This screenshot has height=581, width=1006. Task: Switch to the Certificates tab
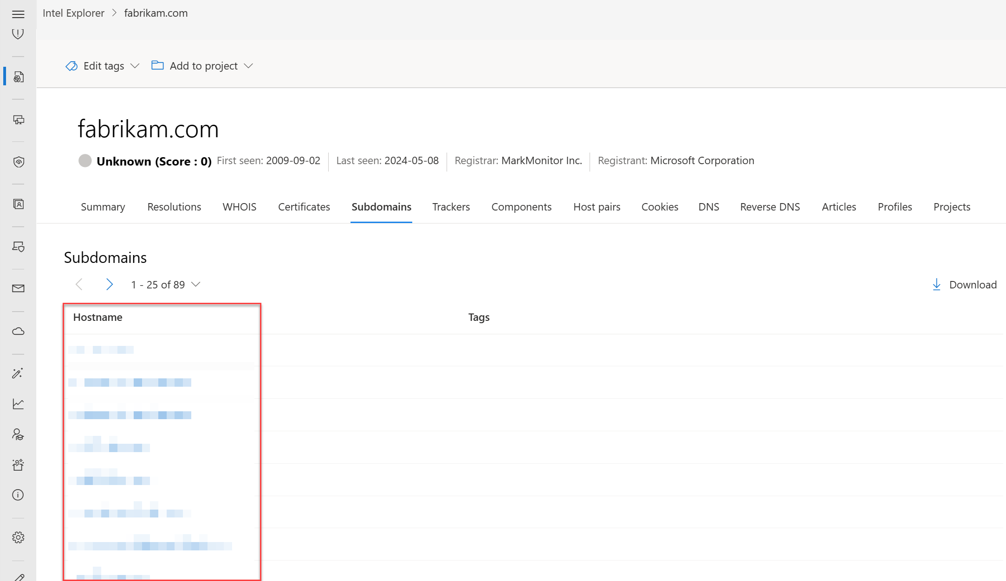[304, 207]
